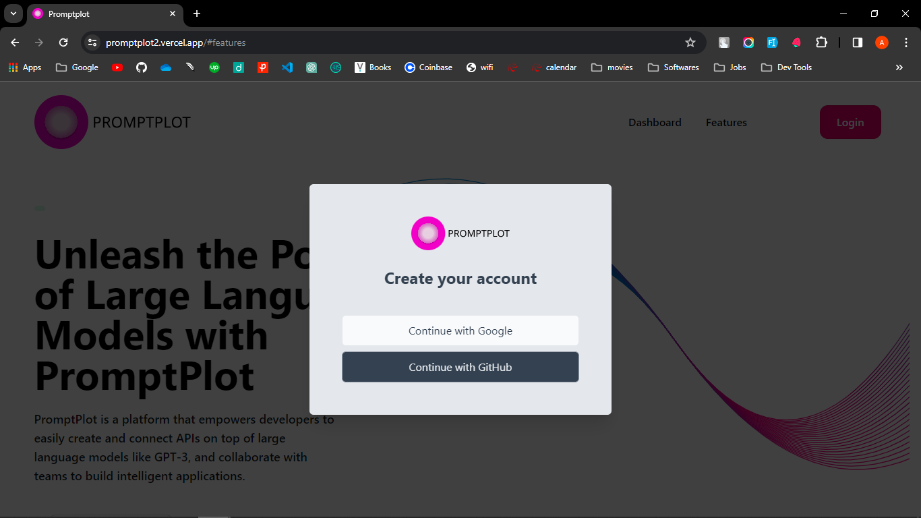Show hidden bookmarks with the double chevron
The image size is (921, 518).
point(899,67)
